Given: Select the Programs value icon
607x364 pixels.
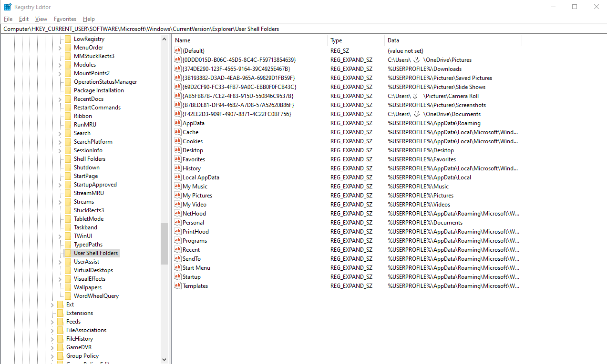Looking at the screenshot, I should pos(178,240).
